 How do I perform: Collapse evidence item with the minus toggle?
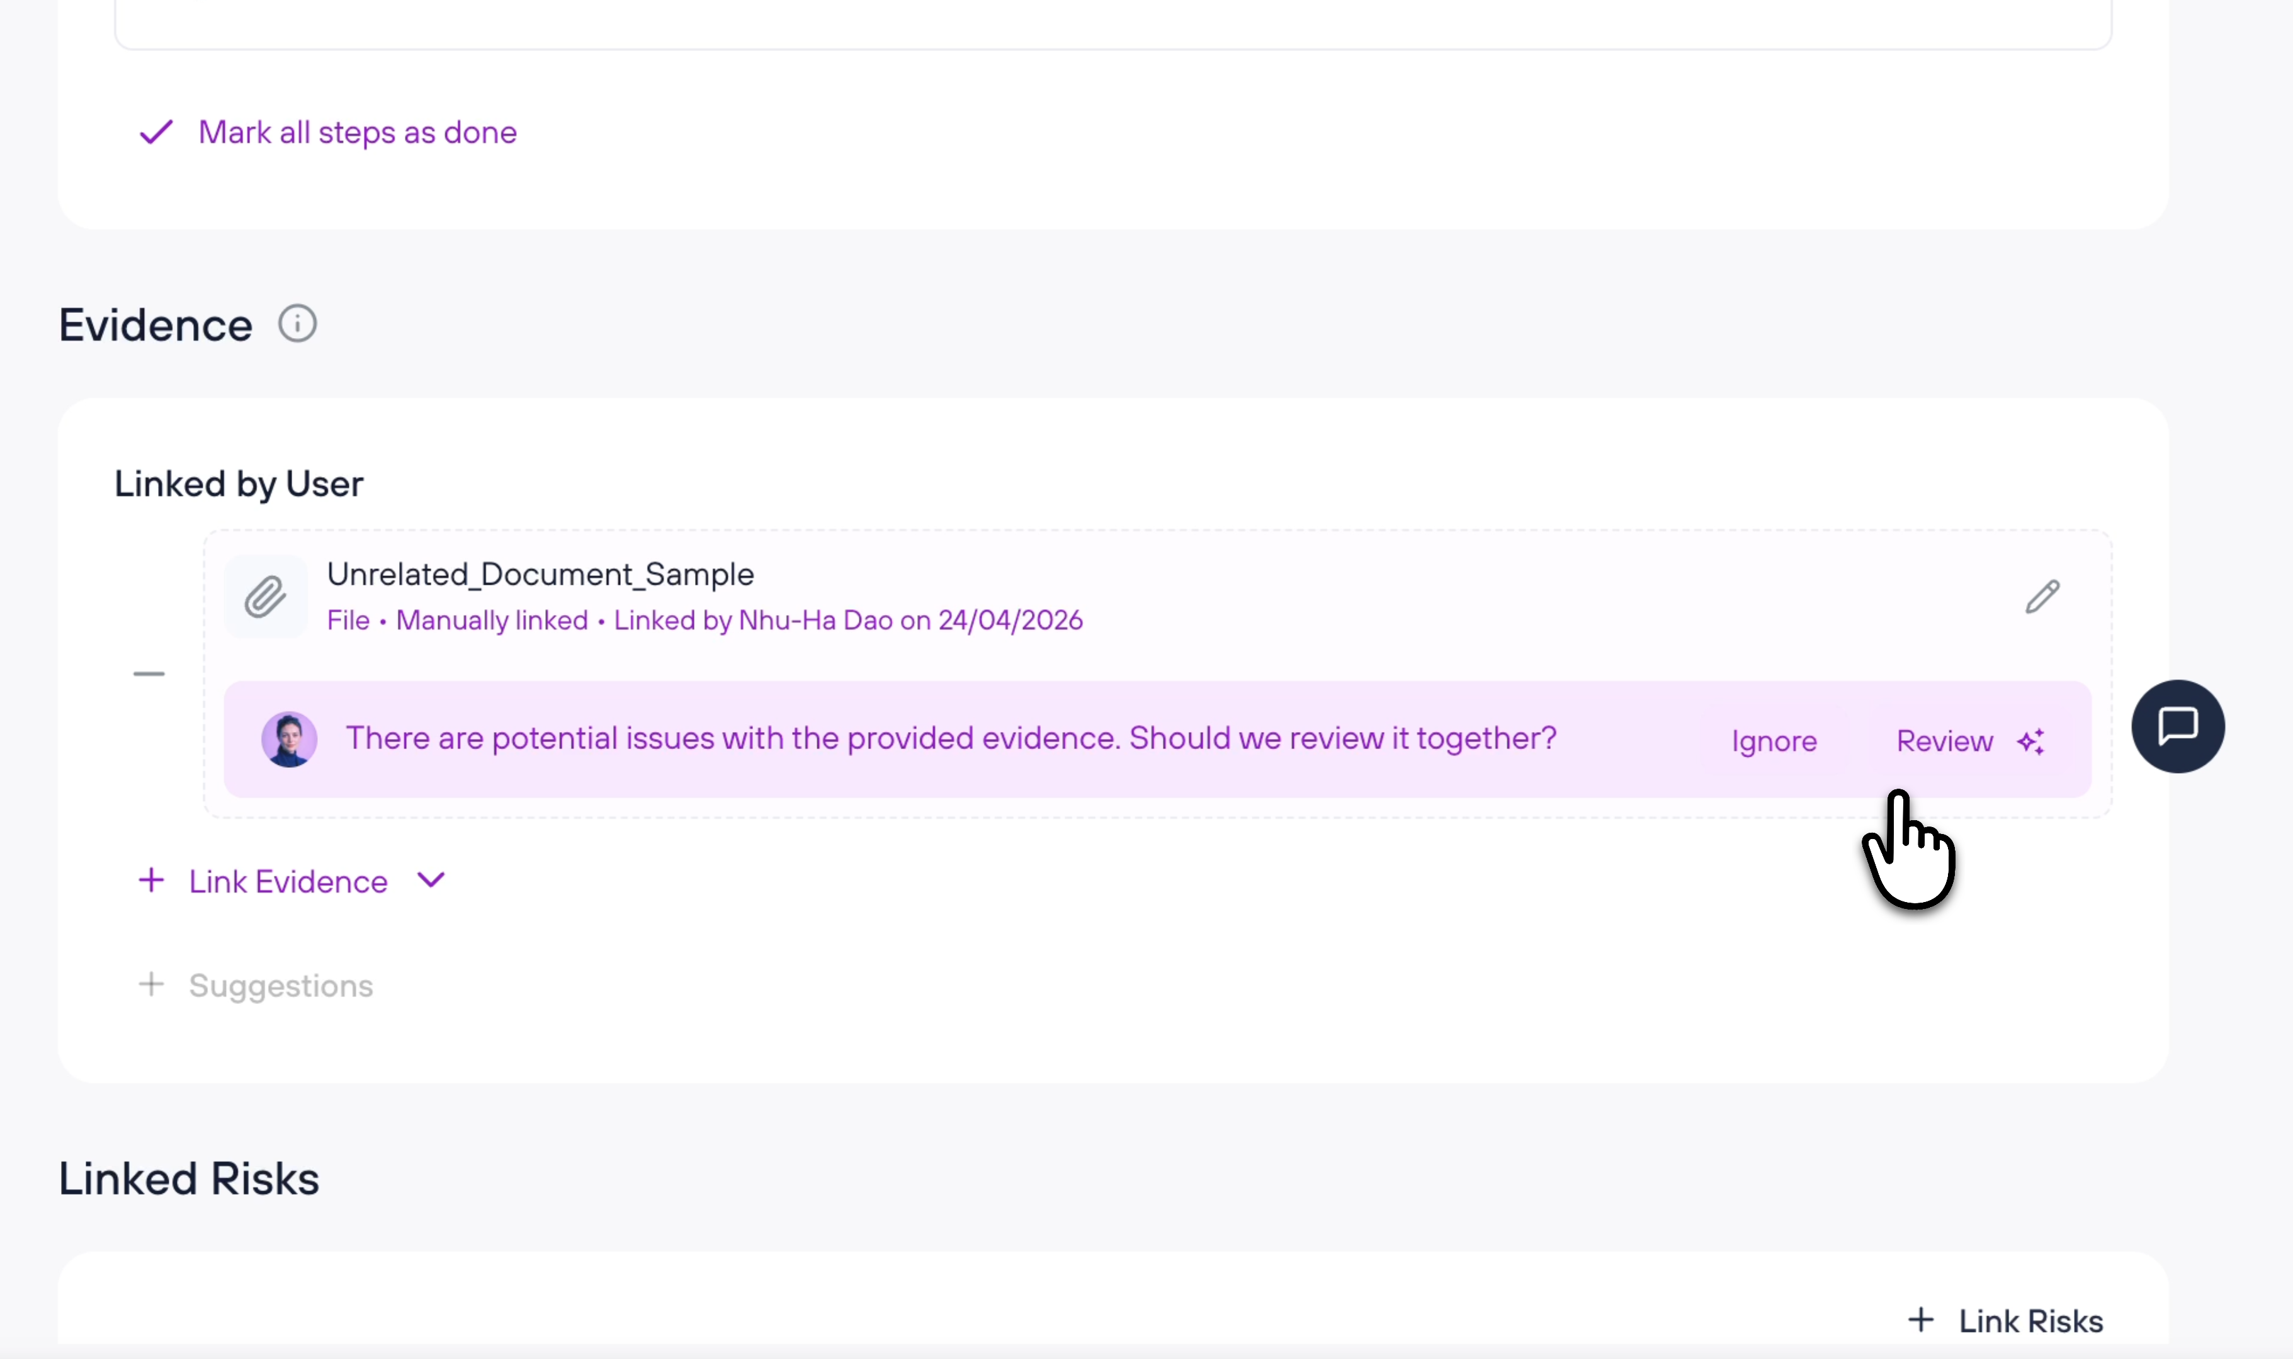click(x=149, y=674)
